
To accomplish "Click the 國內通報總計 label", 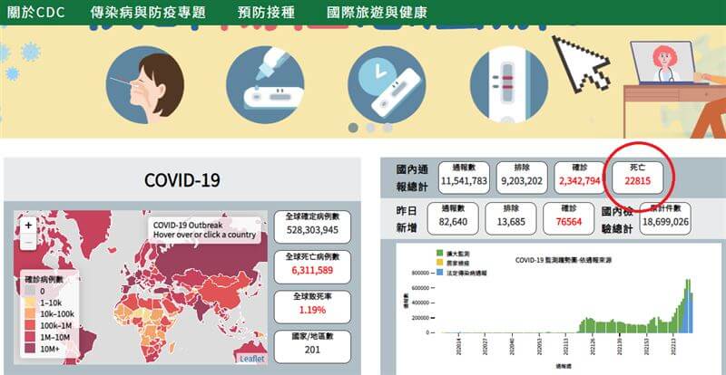I will 412,178.
